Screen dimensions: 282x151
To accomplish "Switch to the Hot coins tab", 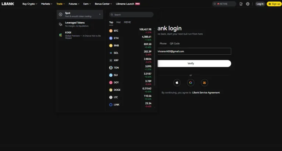I will click(x=119, y=22).
